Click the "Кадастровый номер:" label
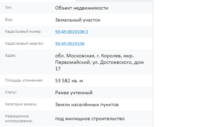Viewport: 197px width, 127px height. [23, 31]
